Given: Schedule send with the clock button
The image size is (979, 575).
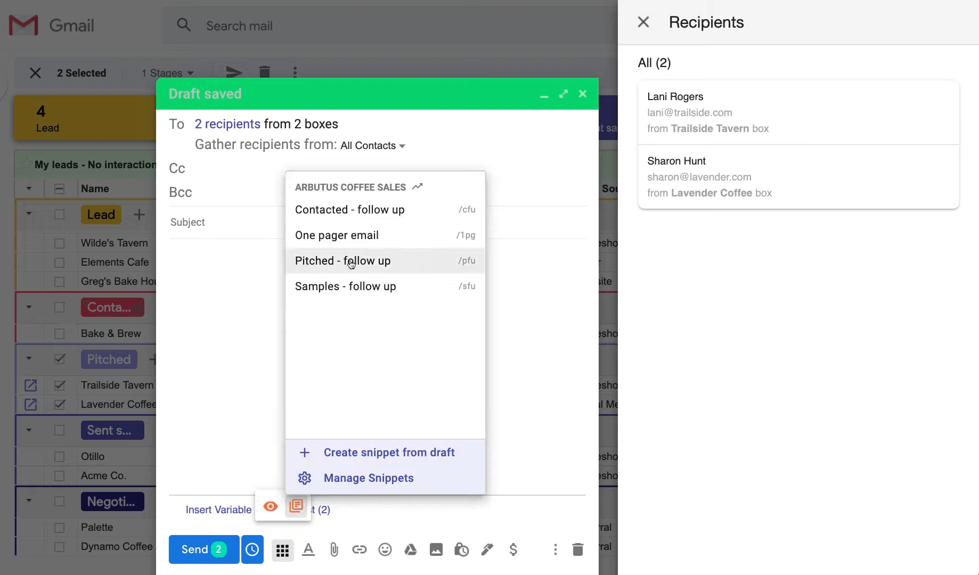Looking at the screenshot, I should [252, 549].
